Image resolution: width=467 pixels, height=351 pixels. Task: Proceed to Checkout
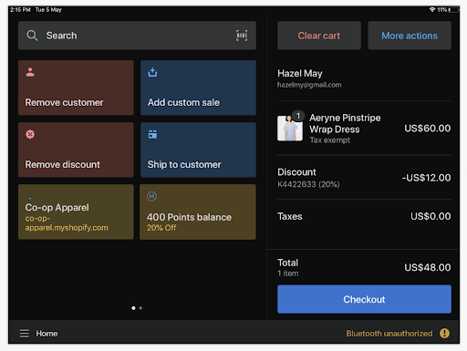[364, 299]
